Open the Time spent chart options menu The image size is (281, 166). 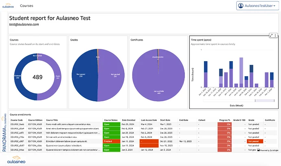(276, 36)
